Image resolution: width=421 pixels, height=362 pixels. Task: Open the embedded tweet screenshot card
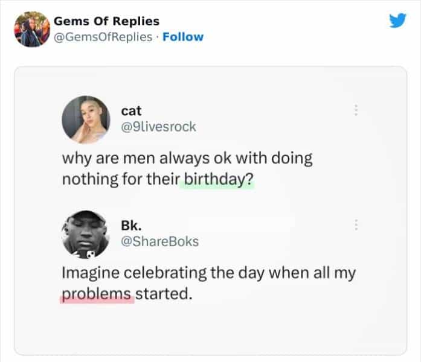pyautogui.click(x=210, y=326)
